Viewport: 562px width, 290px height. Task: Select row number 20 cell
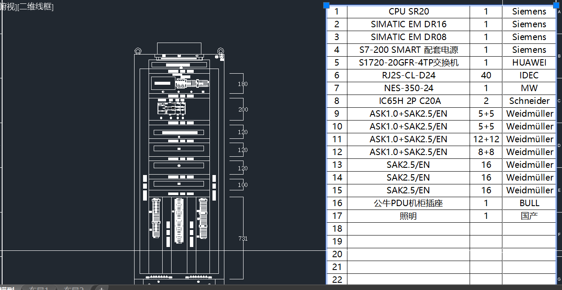pos(337,254)
